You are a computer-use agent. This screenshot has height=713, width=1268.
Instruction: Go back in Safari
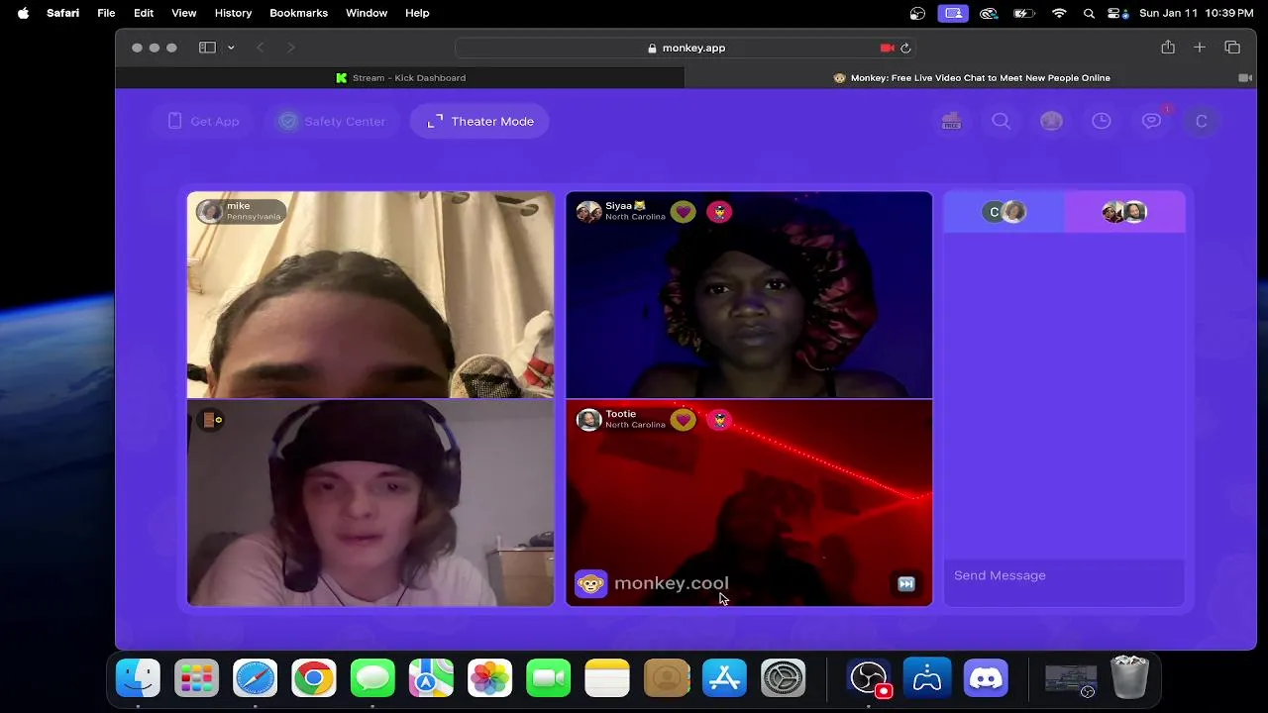[x=260, y=48]
